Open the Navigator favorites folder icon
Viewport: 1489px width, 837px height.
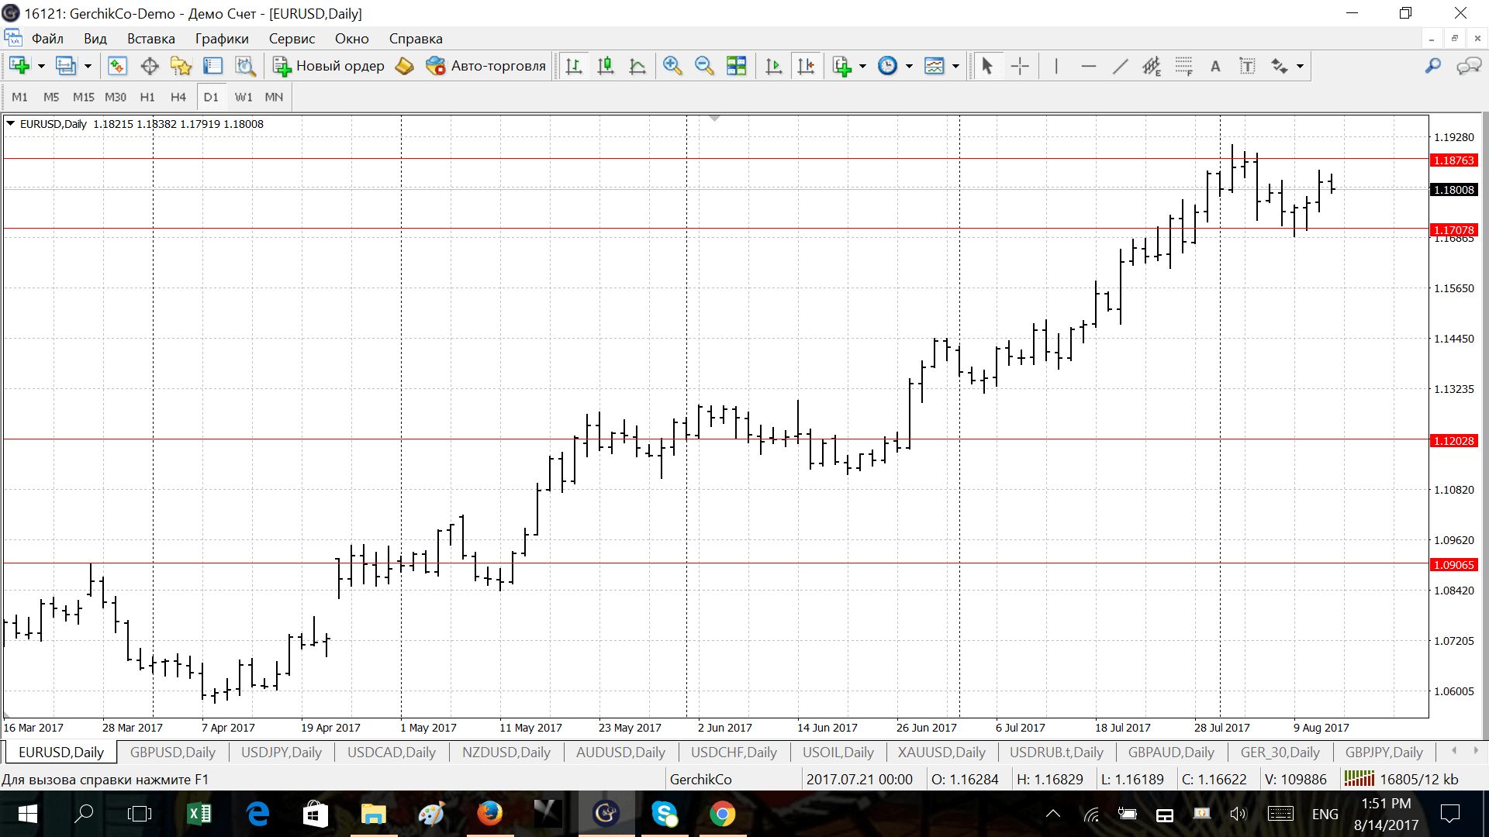[x=181, y=67]
